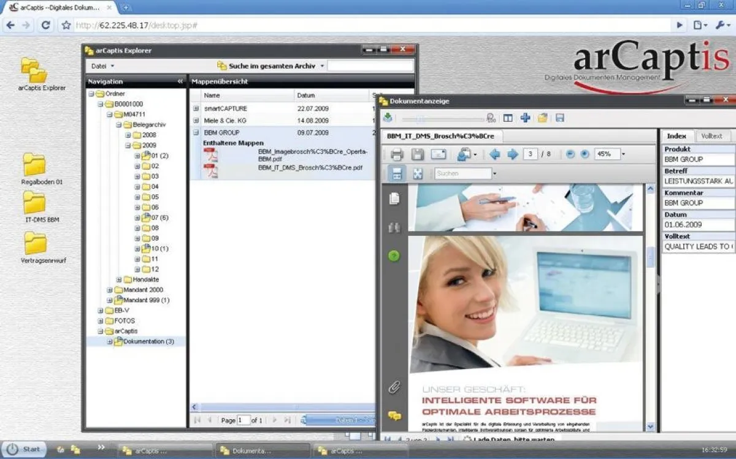
Task: Open the Datei menu in arCaptis Explorer
Action: [x=100, y=66]
